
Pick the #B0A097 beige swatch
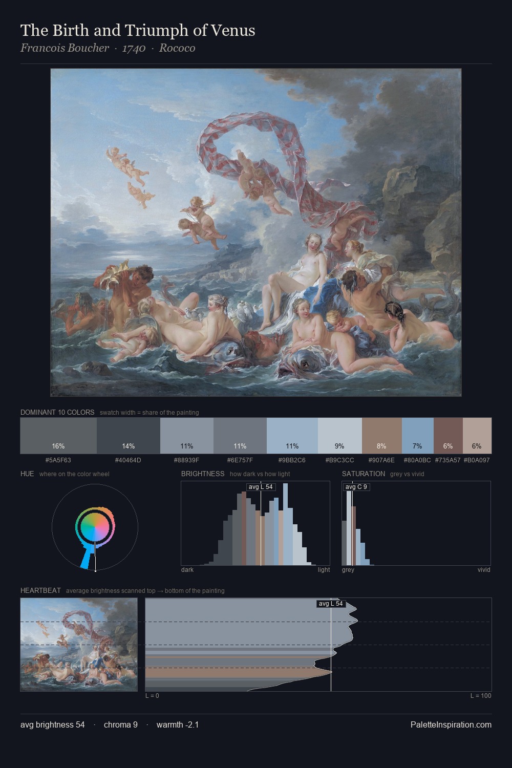click(x=477, y=436)
